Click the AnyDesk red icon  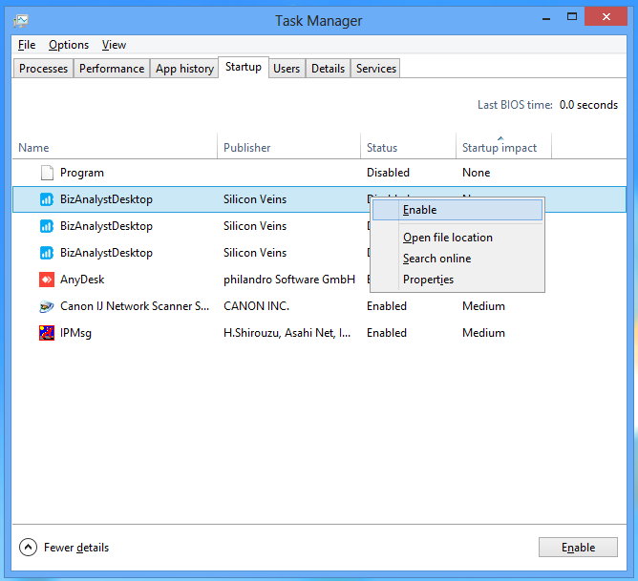[x=47, y=280]
